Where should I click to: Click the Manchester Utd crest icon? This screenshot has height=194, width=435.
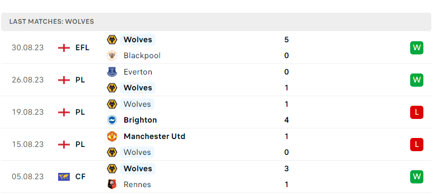(112, 136)
